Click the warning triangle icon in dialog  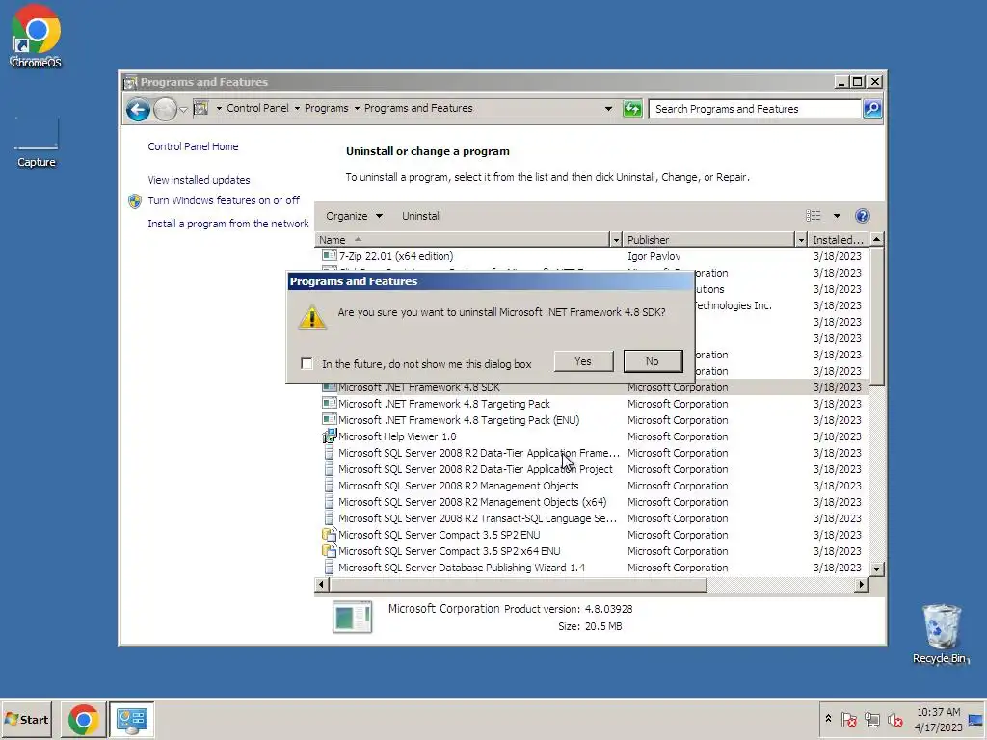click(x=312, y=317)
